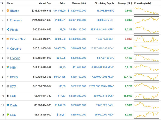Click the Bitcoin coin logo icon

pyautogui.click(x=8, y=11)
